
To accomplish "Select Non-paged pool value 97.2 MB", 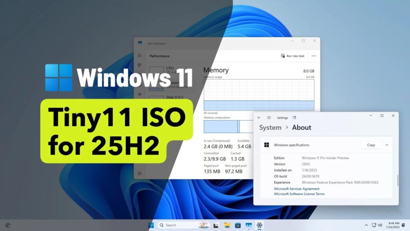I will (234, 171).
